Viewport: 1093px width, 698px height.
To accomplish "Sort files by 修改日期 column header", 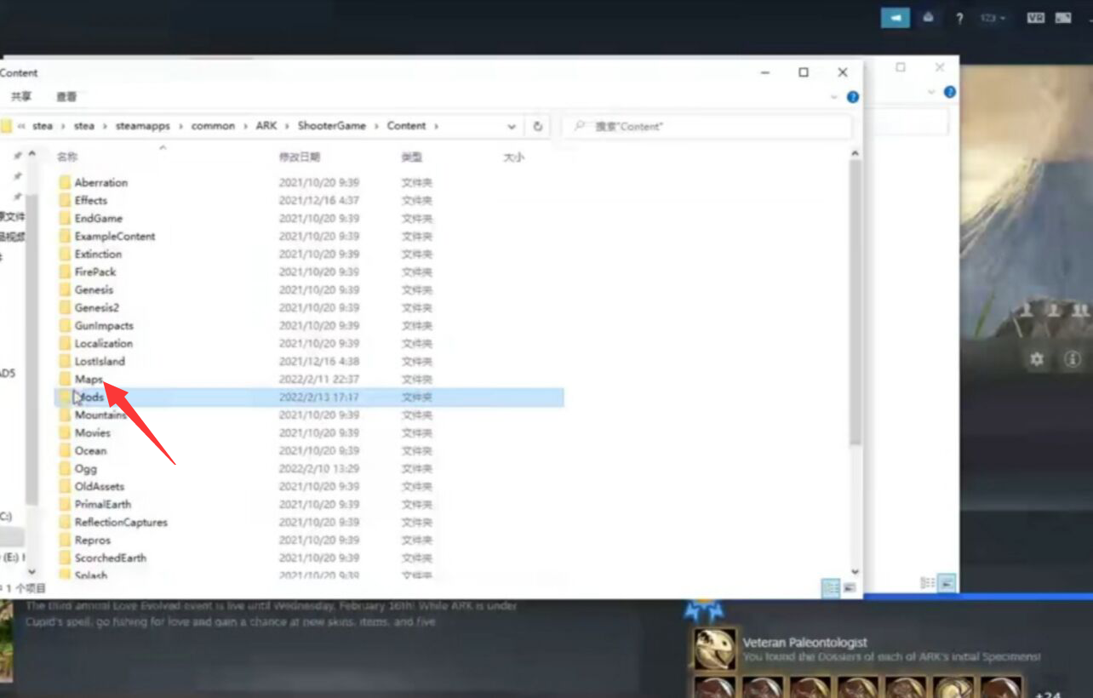I will click(300, 157).
